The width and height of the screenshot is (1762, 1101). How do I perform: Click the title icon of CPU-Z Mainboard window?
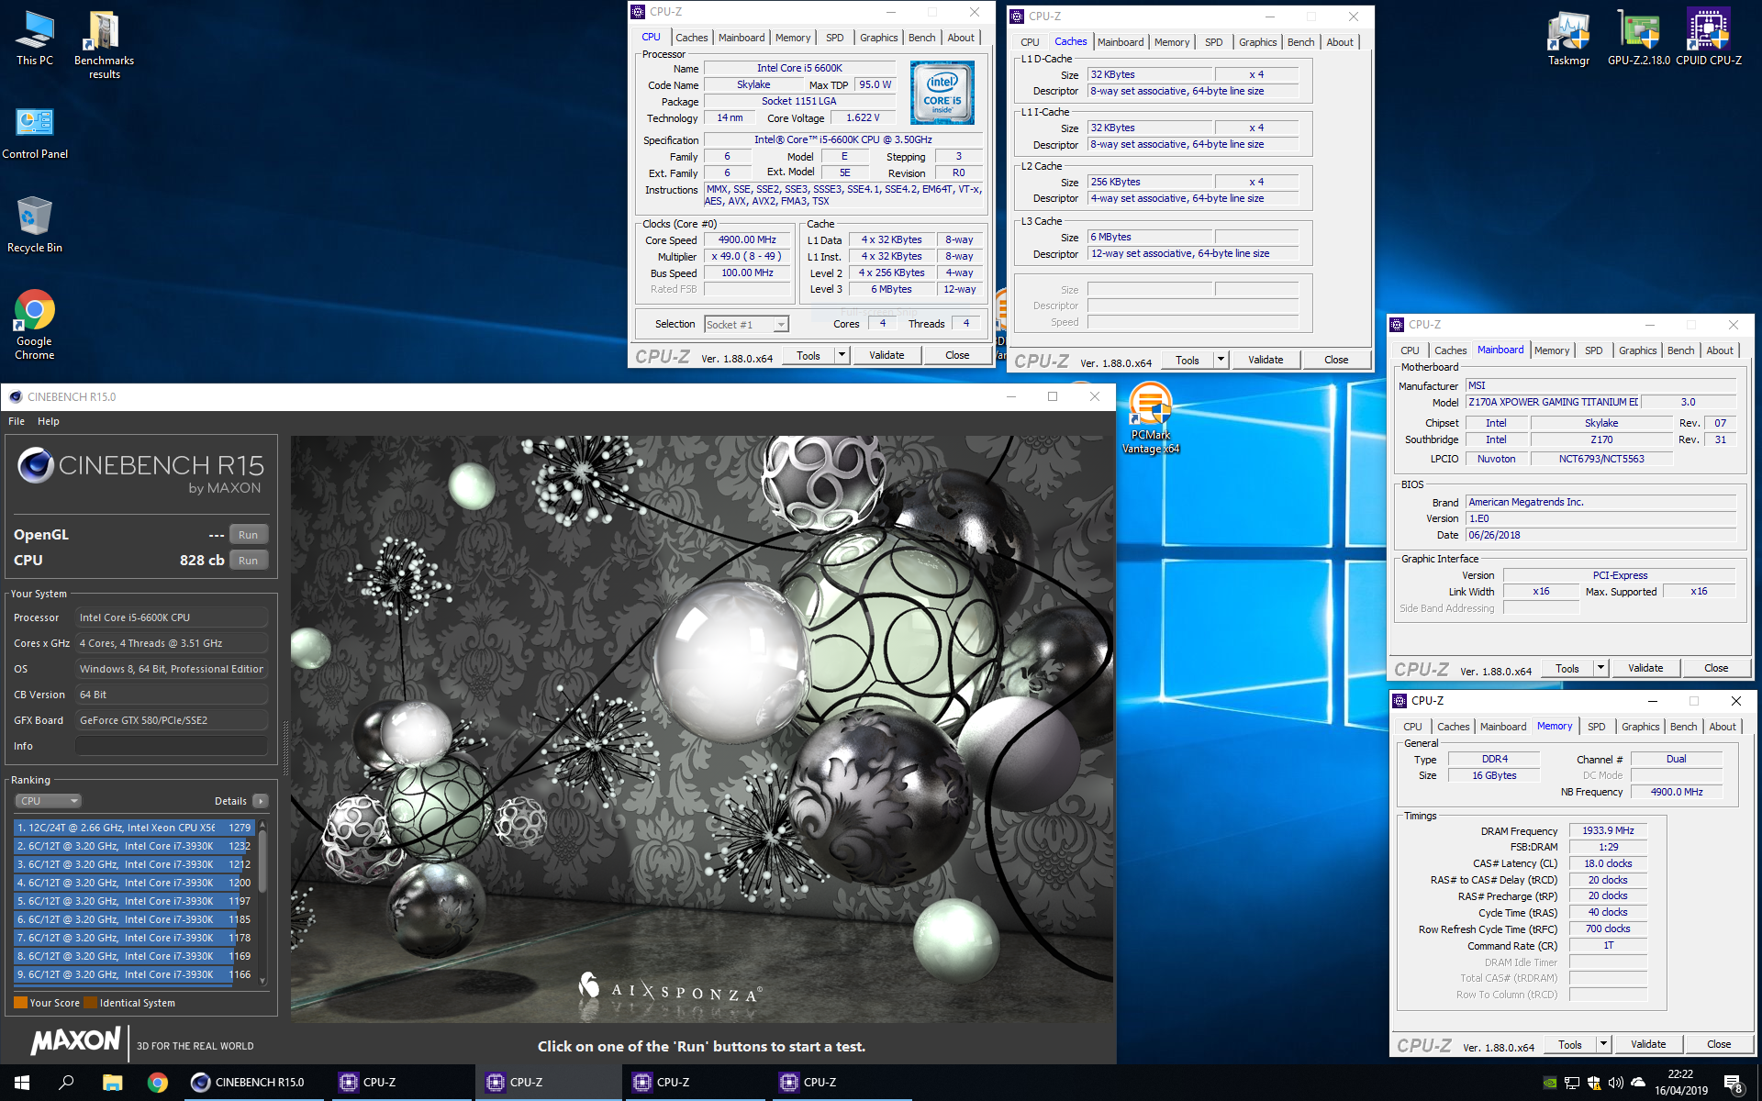pos(1397,324)
